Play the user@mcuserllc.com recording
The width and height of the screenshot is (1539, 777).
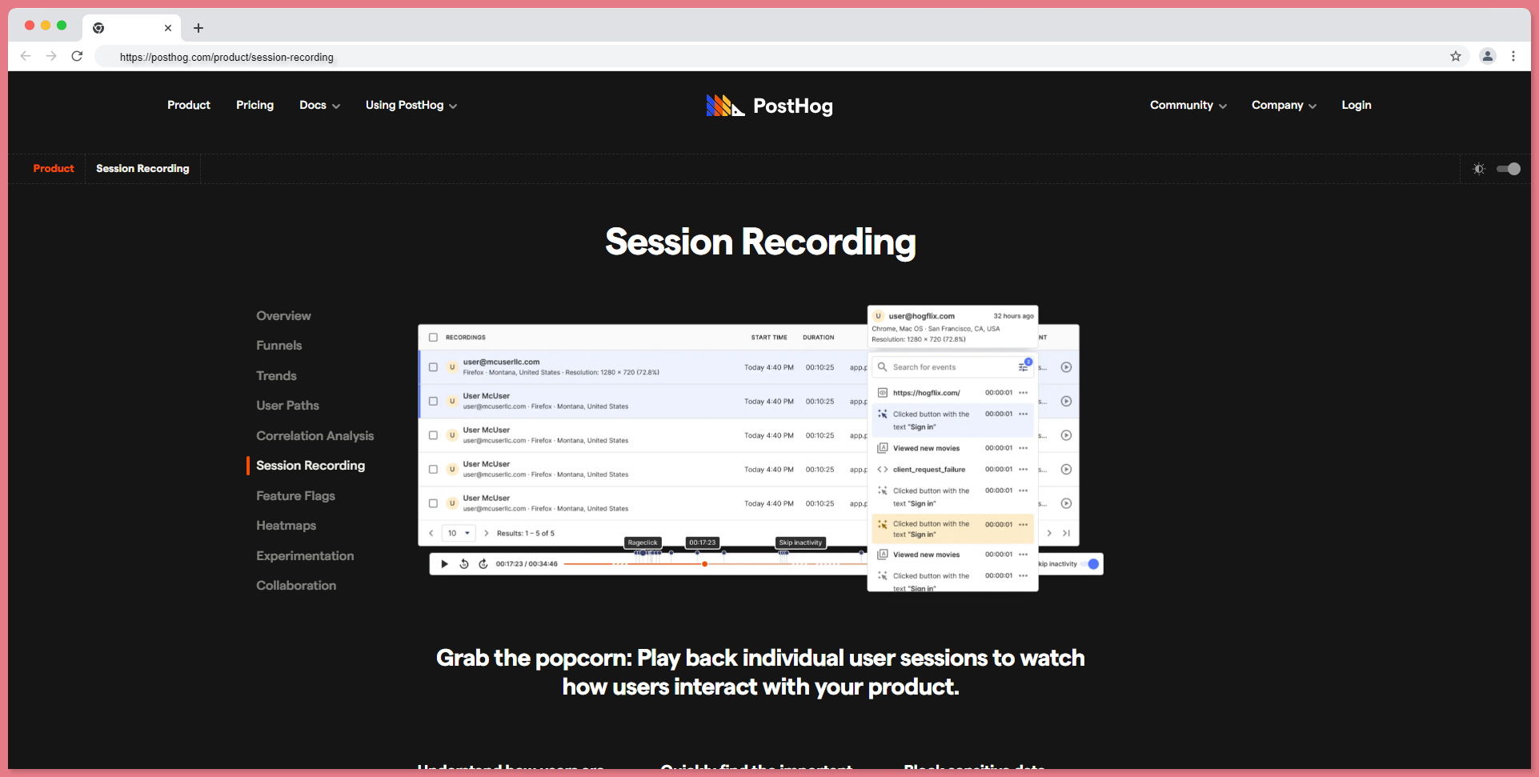[1066, 367]
